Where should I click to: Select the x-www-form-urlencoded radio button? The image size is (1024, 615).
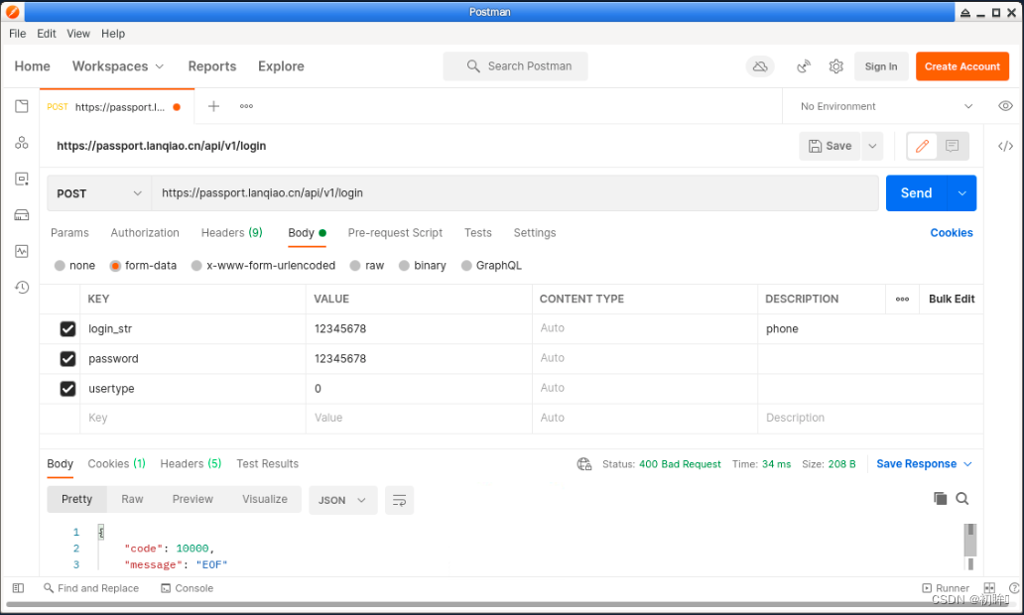(x=196, y=266)
